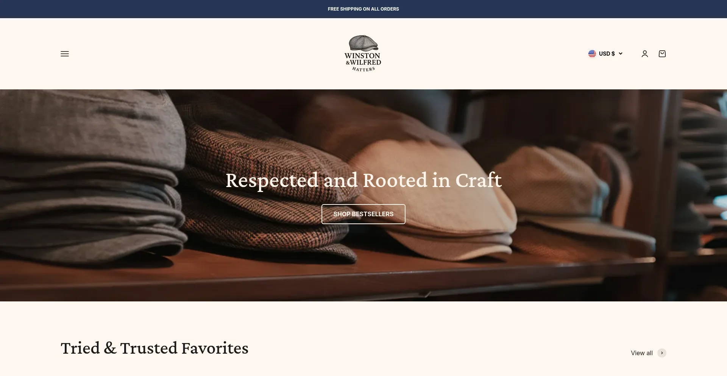
Task: Click the chevron next to USD $
Action: (620, 54)
